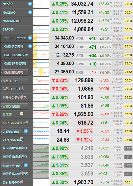
Task: Open the NYダウ mini chart
Action: [x=41, y=4]
